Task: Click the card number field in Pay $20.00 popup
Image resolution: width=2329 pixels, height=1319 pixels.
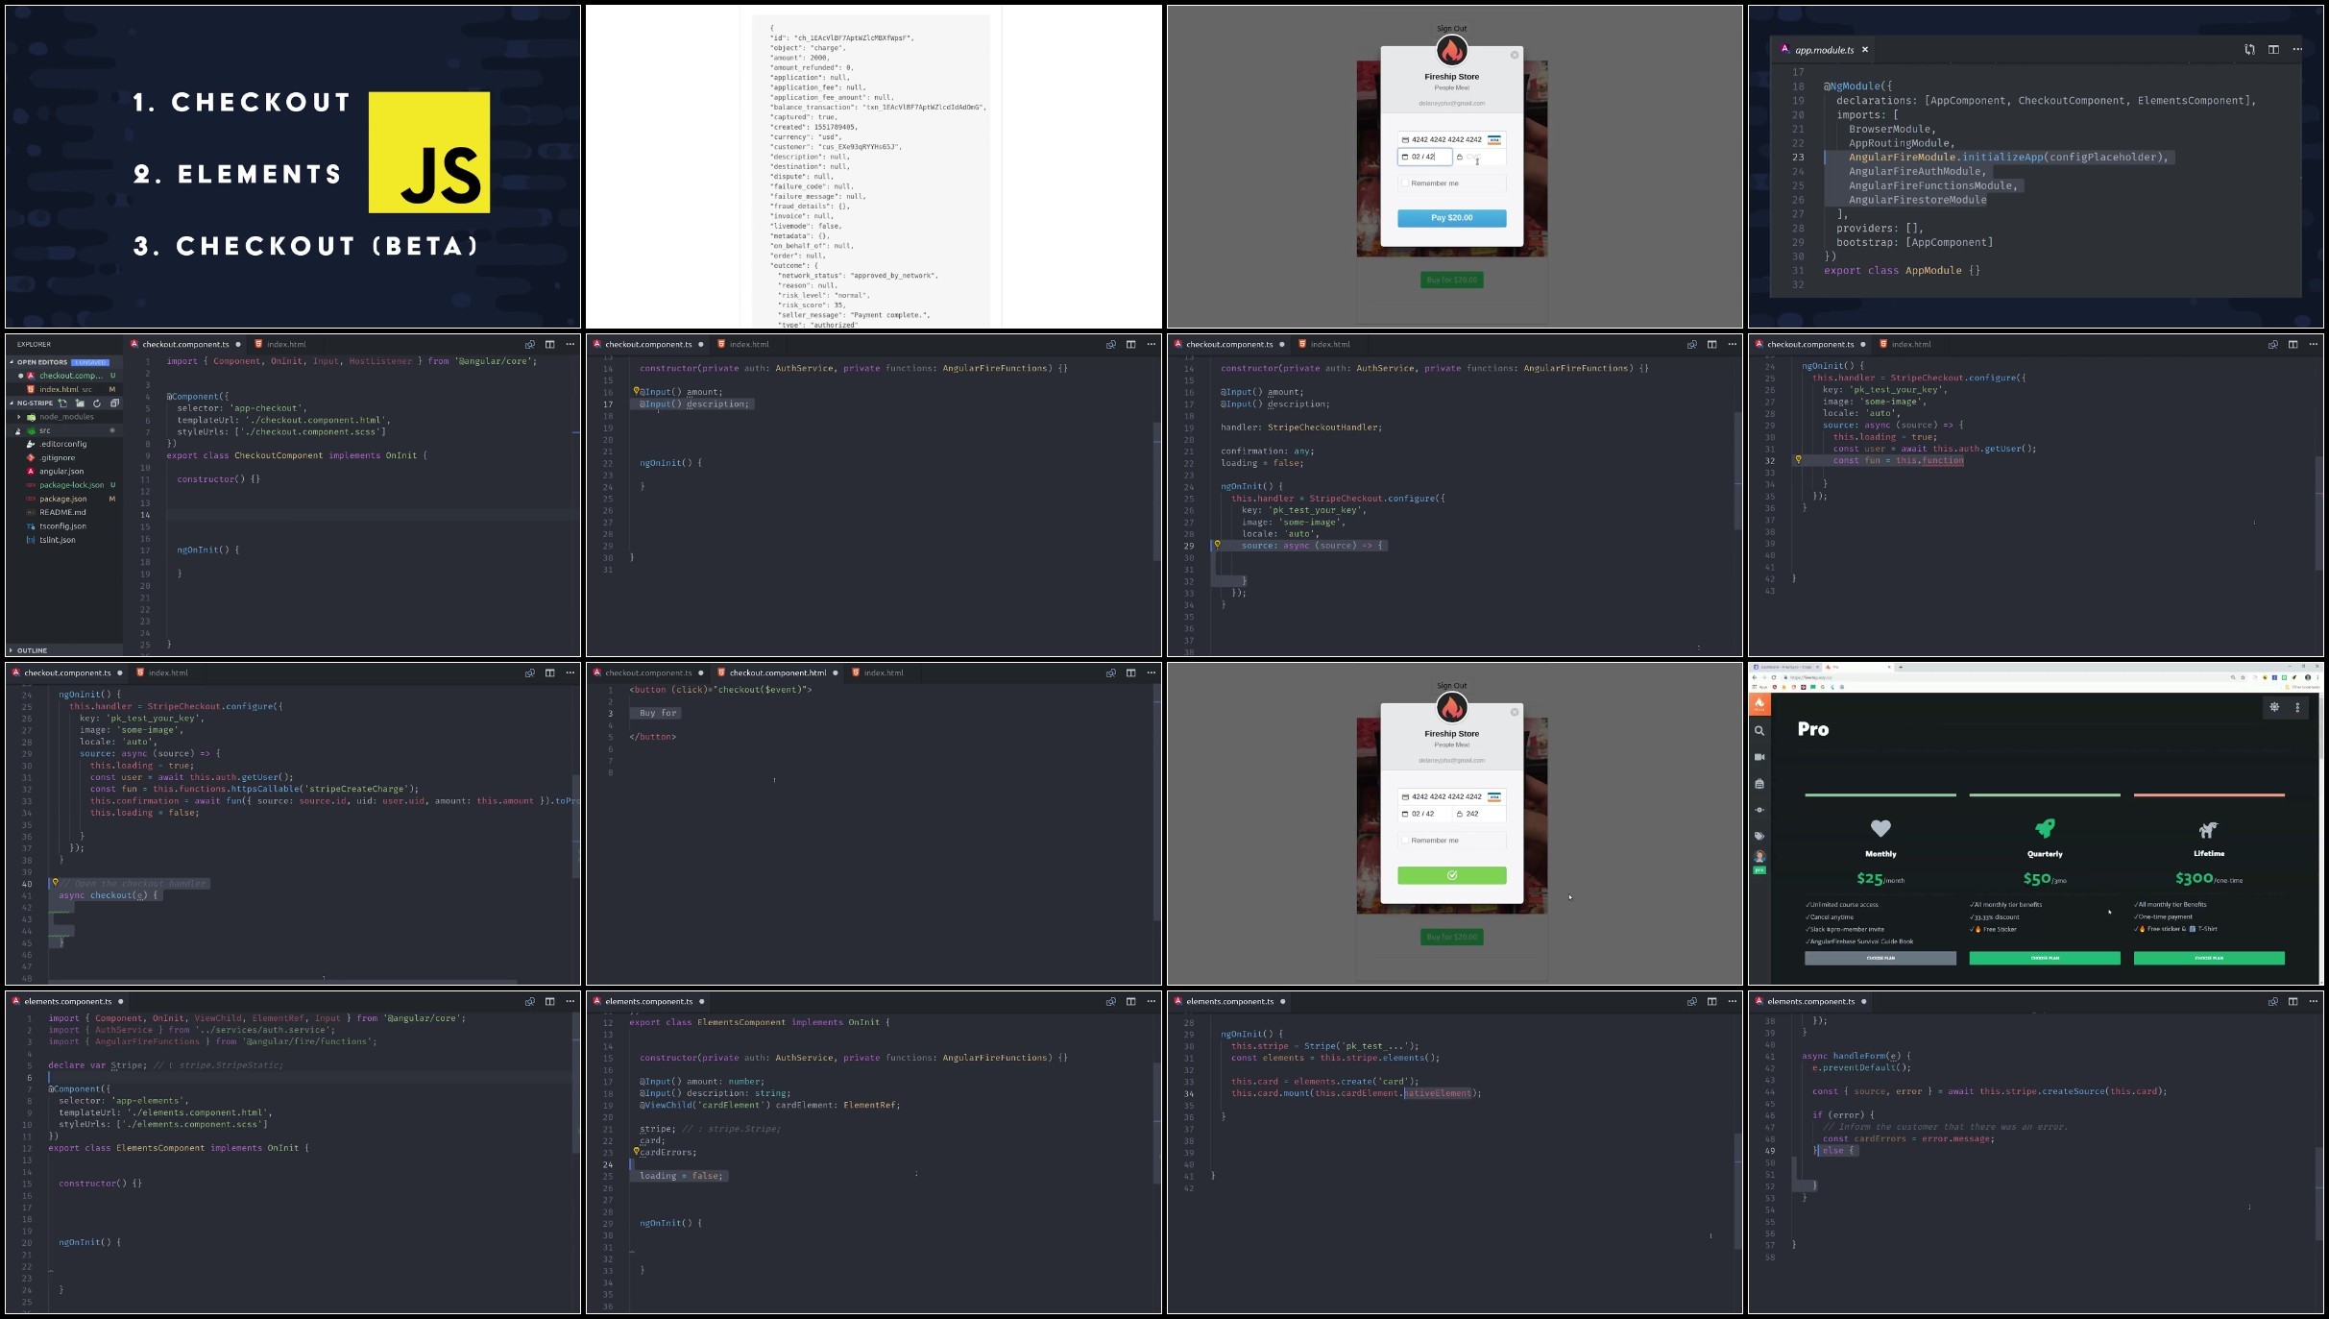Action: pos(1451,139)
